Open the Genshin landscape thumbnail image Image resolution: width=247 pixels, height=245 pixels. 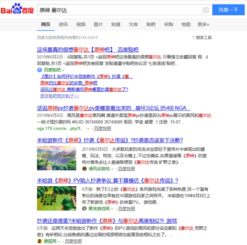pyautogui.click(x=57, y=158)
